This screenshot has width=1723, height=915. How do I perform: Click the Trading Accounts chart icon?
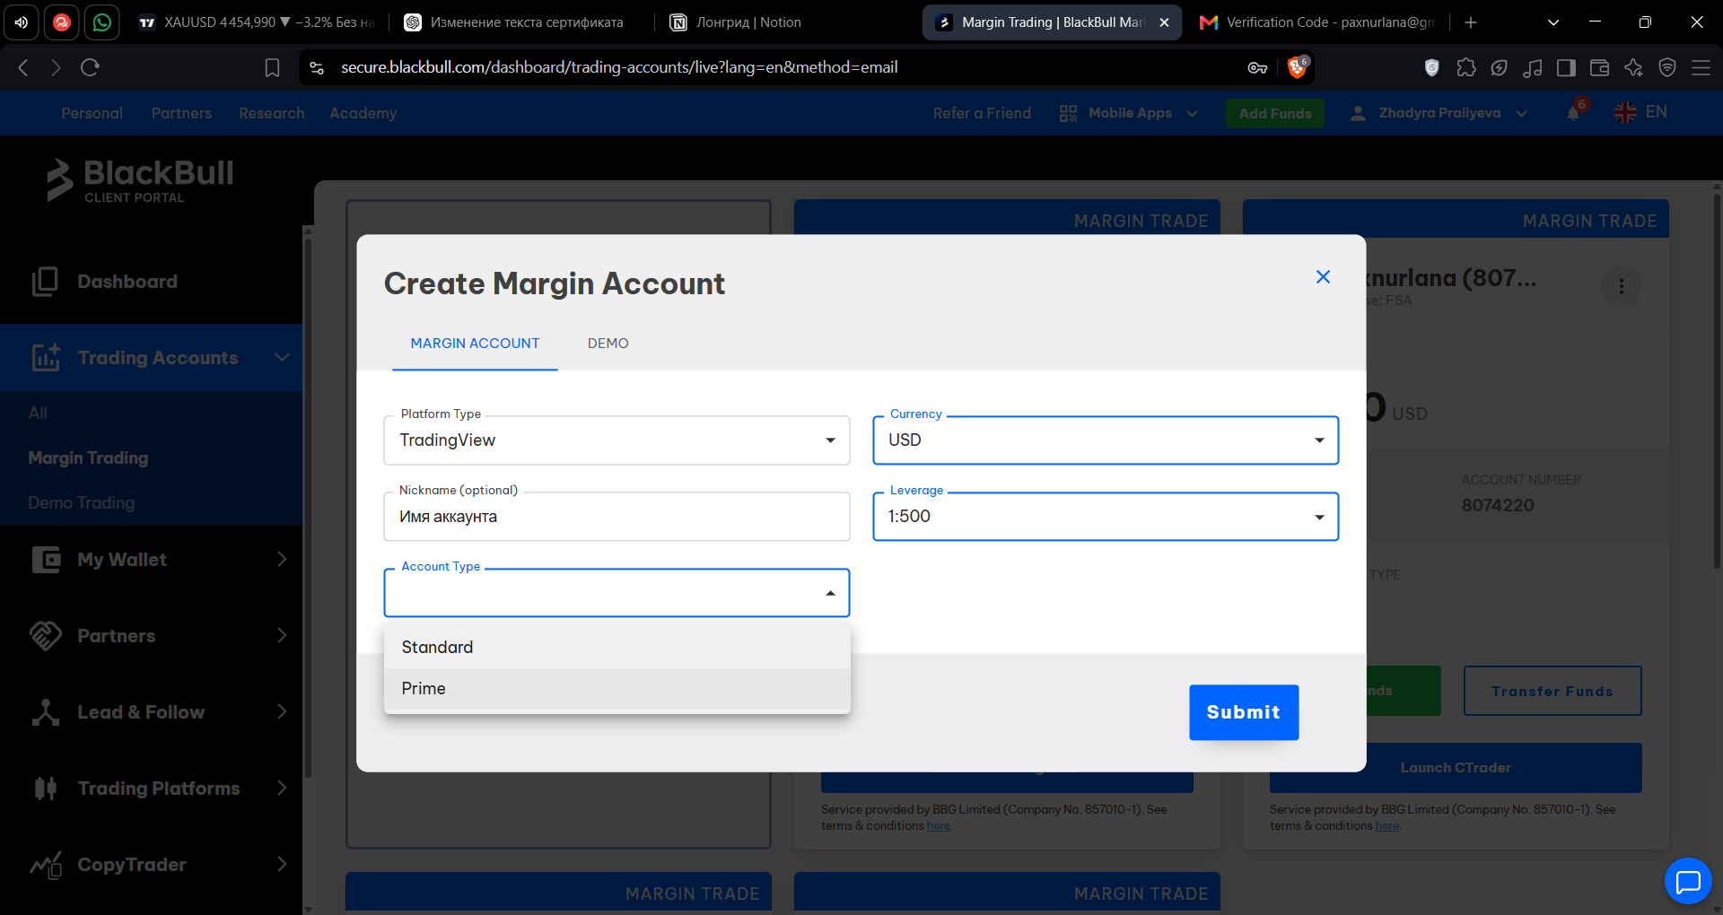[x=46, y=357]
